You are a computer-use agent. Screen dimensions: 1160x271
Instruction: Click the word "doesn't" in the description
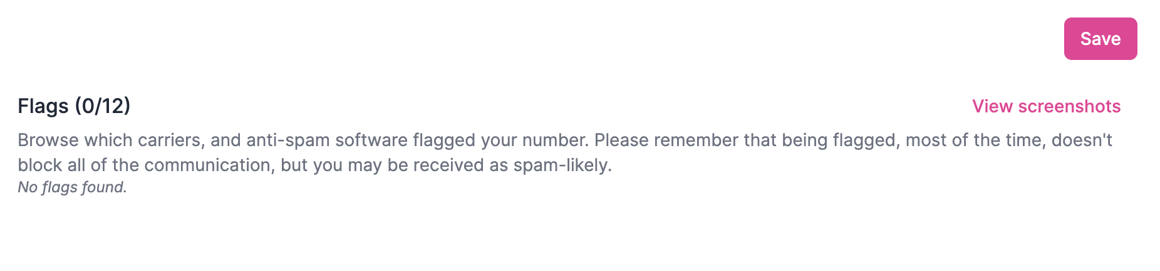(x=1082, y=140)
